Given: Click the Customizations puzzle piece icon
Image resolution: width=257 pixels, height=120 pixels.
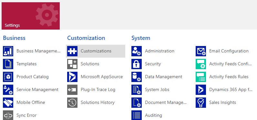Looking at the screenshot, I should (72, 51).
